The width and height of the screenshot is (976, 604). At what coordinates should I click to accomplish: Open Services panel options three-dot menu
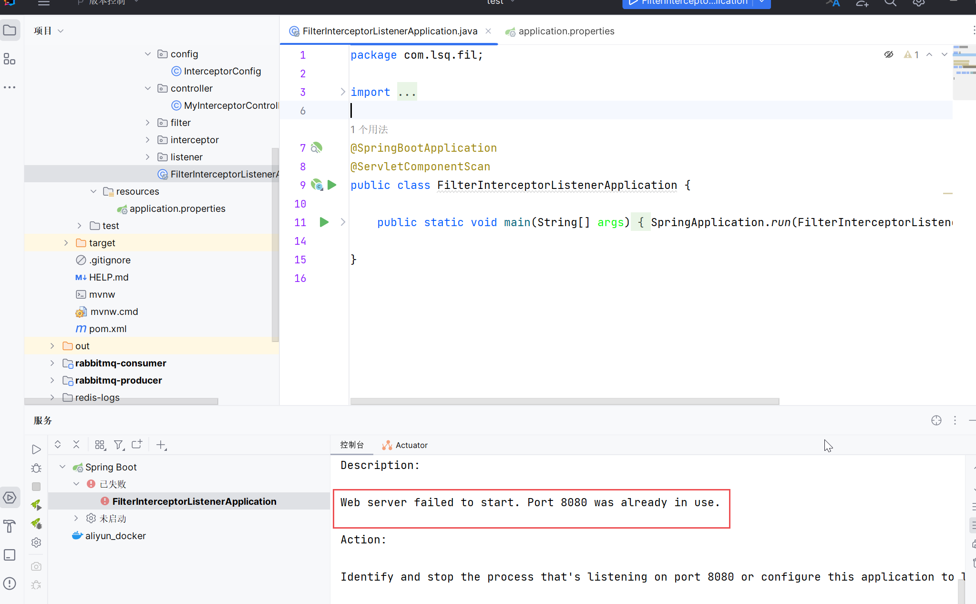tap(955, 420)
